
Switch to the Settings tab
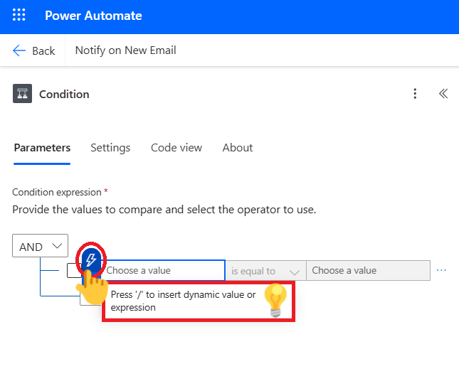(110, 148)
